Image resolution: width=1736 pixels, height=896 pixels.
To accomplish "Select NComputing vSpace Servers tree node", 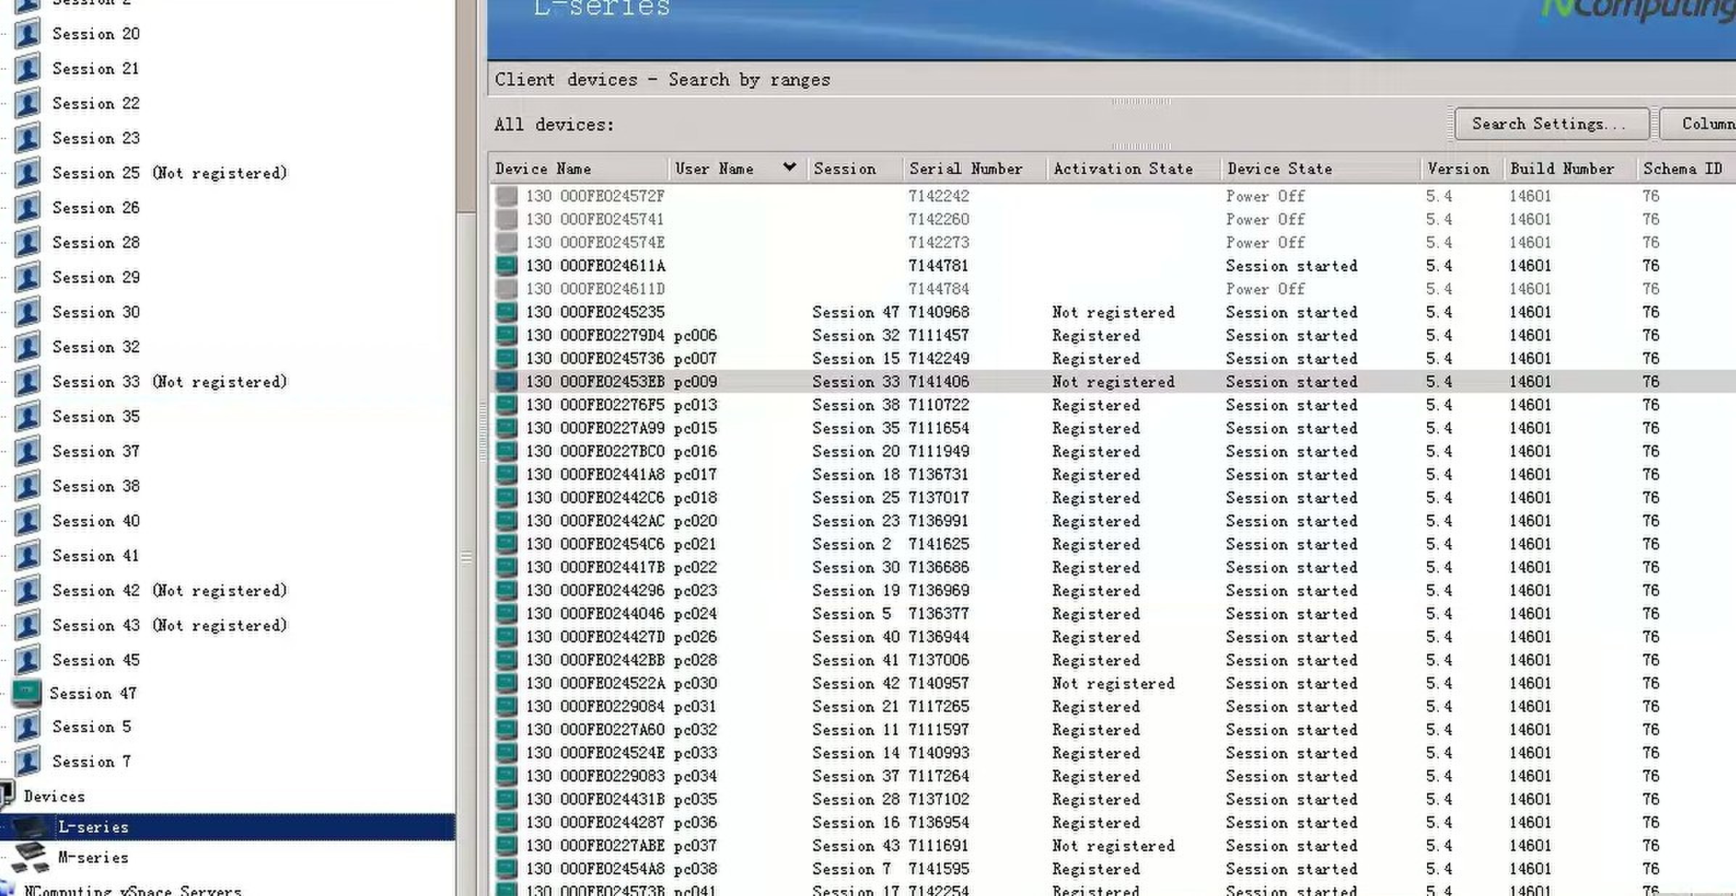I will pos(132,889).
